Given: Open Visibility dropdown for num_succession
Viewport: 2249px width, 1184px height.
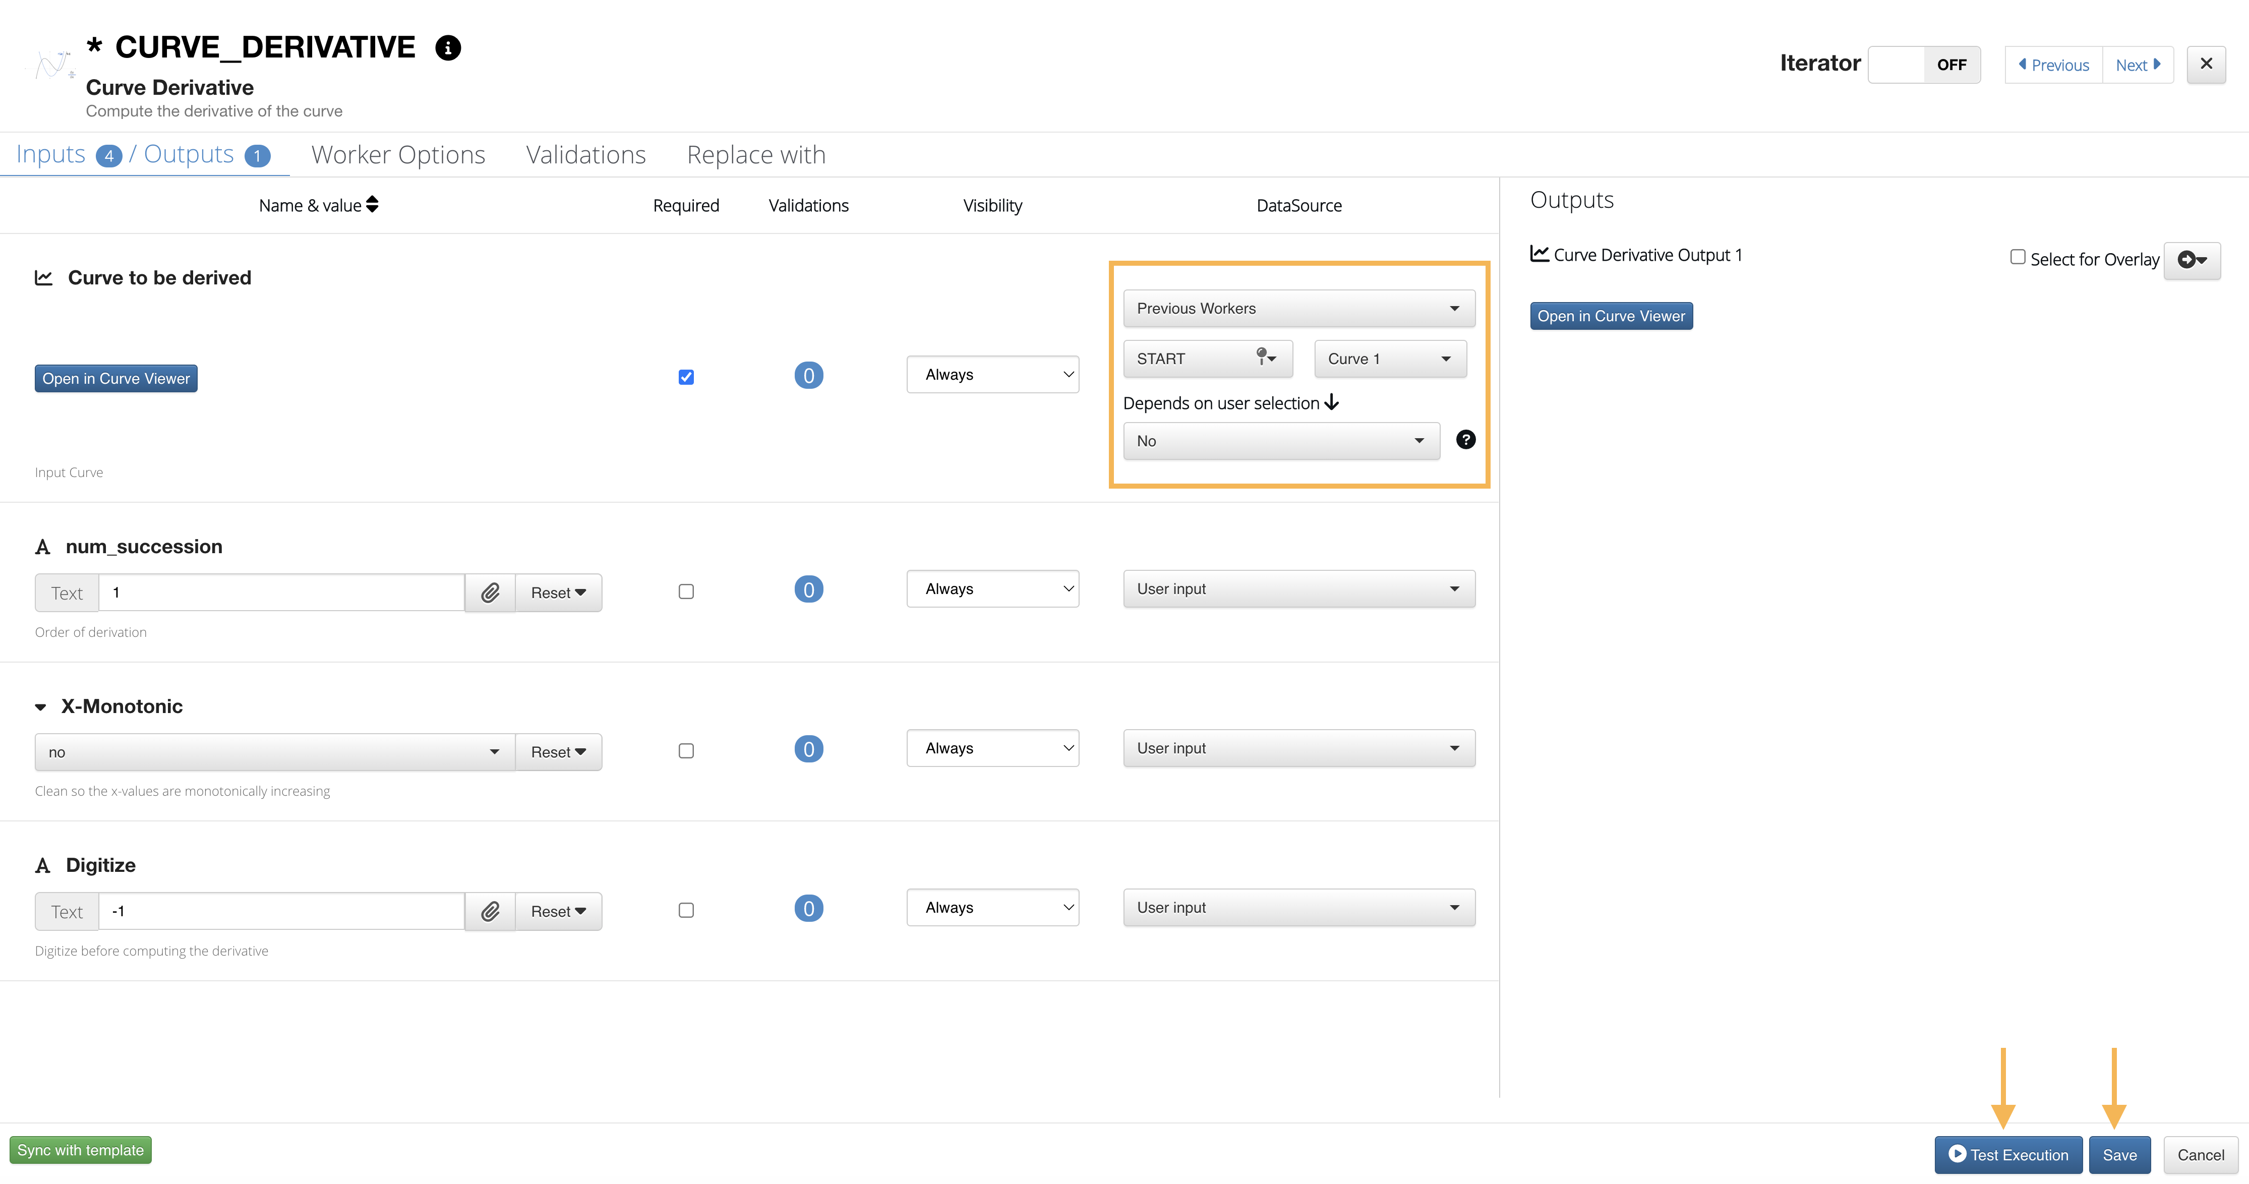Looking at the screenshot, I should 993,589.
